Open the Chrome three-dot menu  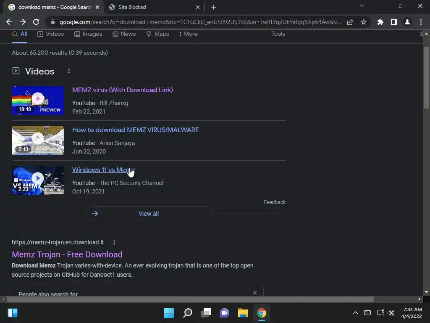pos(421,22)
